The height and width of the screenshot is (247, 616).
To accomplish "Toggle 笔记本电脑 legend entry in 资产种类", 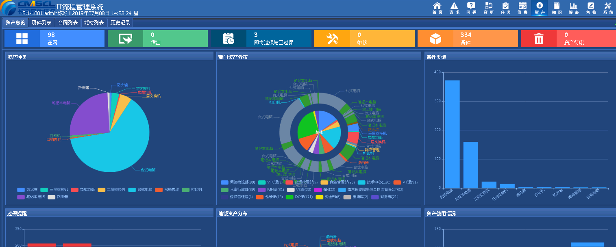I will point(31,197).
